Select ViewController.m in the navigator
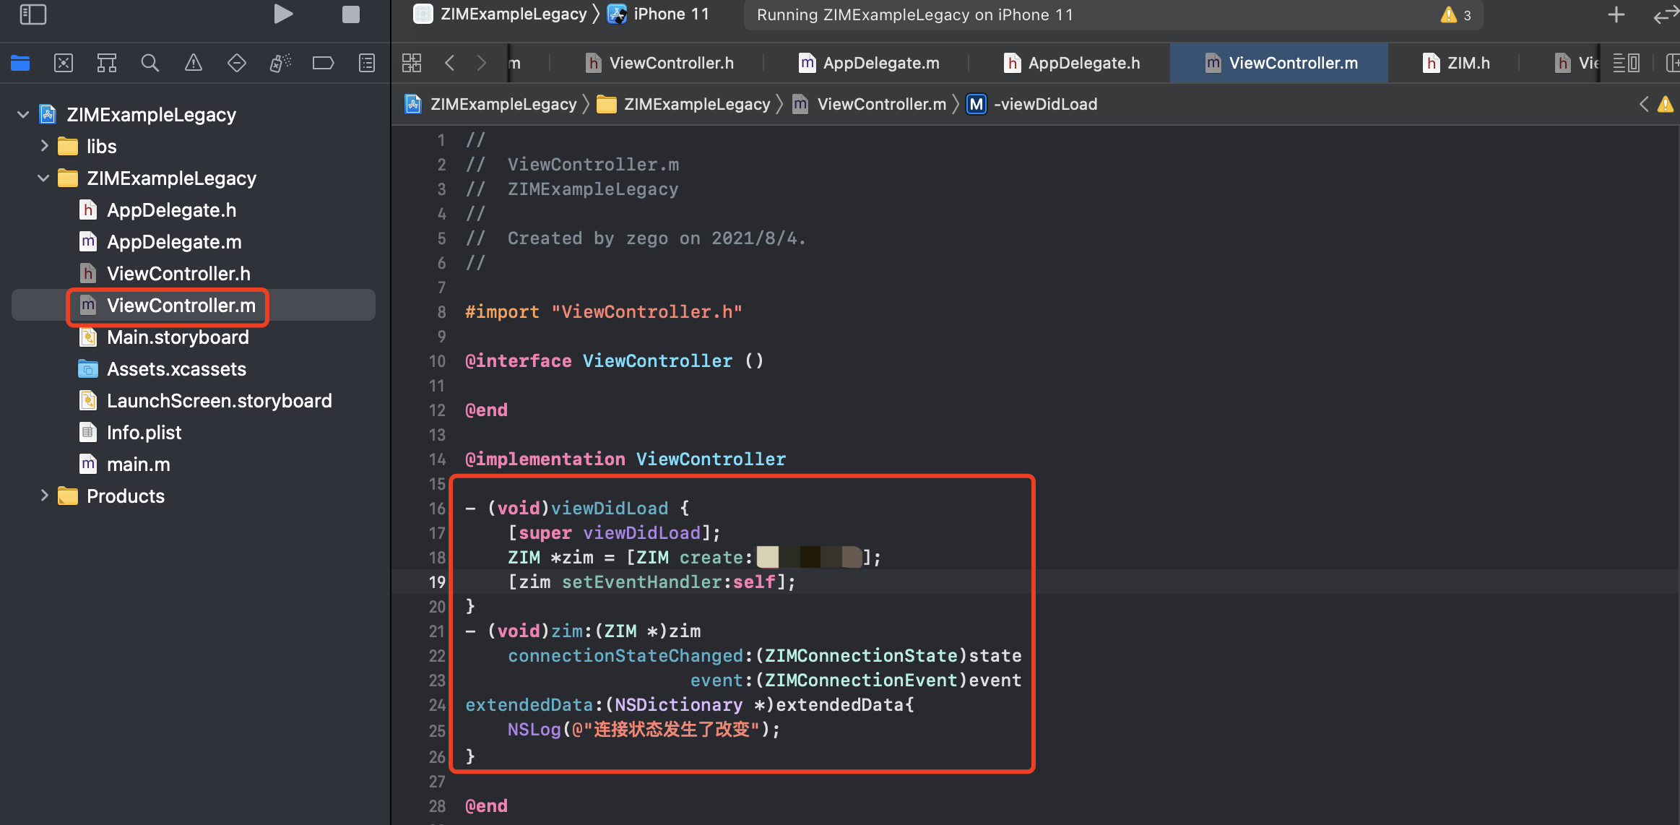The image size is (1680, 825). [x=194, y=305]
